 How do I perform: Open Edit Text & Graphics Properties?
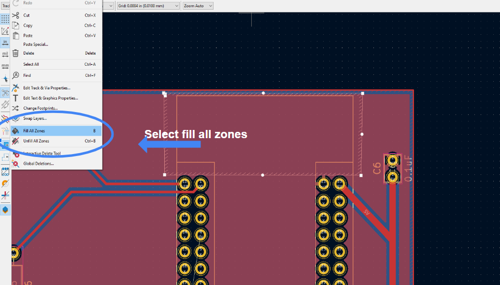tap(57, 98)
